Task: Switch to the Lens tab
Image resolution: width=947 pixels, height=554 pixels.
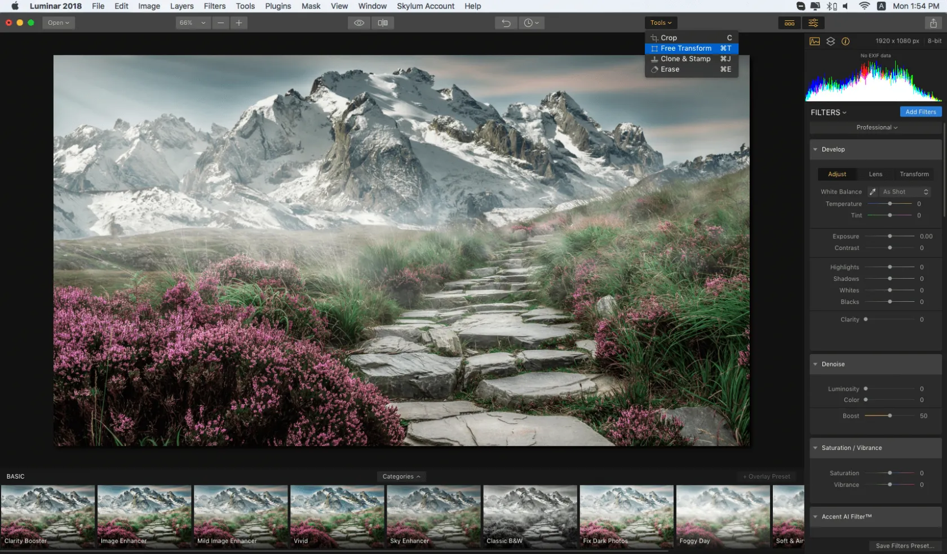Action: click(875, 175)
